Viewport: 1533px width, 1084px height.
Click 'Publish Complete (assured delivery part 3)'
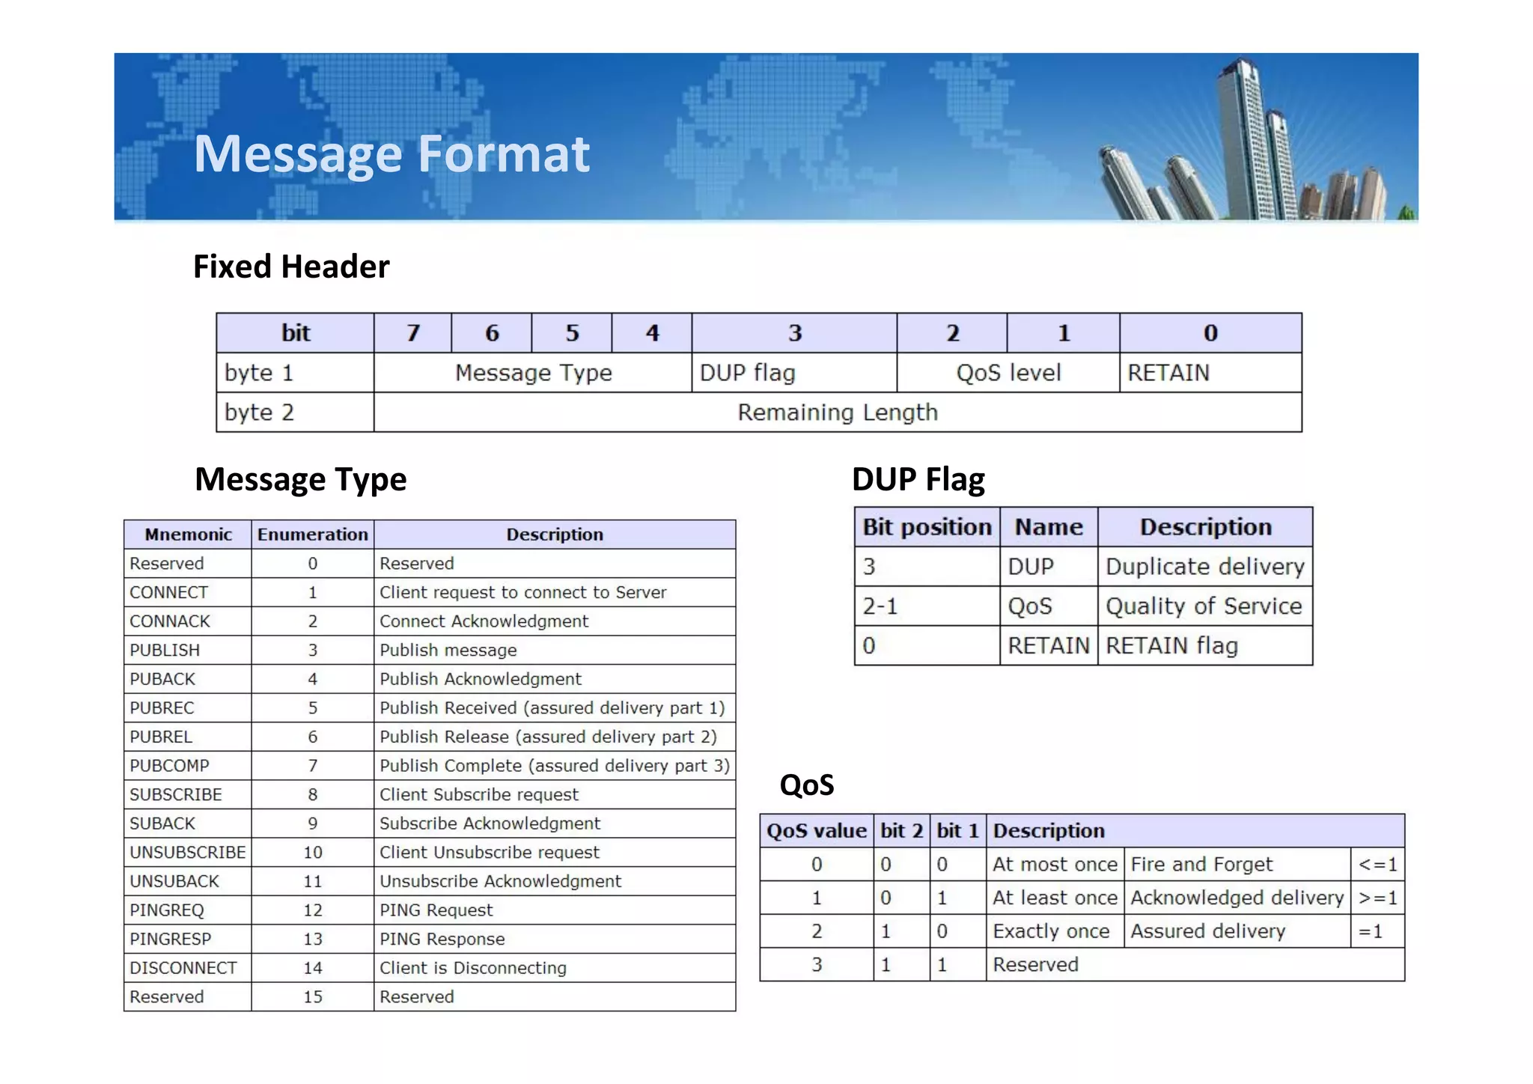[555, 766]
